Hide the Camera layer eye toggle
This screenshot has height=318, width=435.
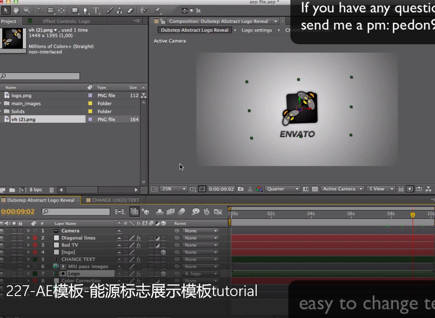click(x=2, y=231)
